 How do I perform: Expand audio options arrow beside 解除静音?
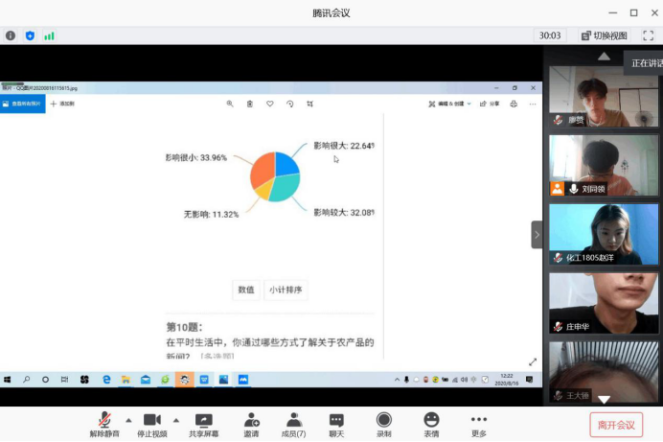point(128,420)
